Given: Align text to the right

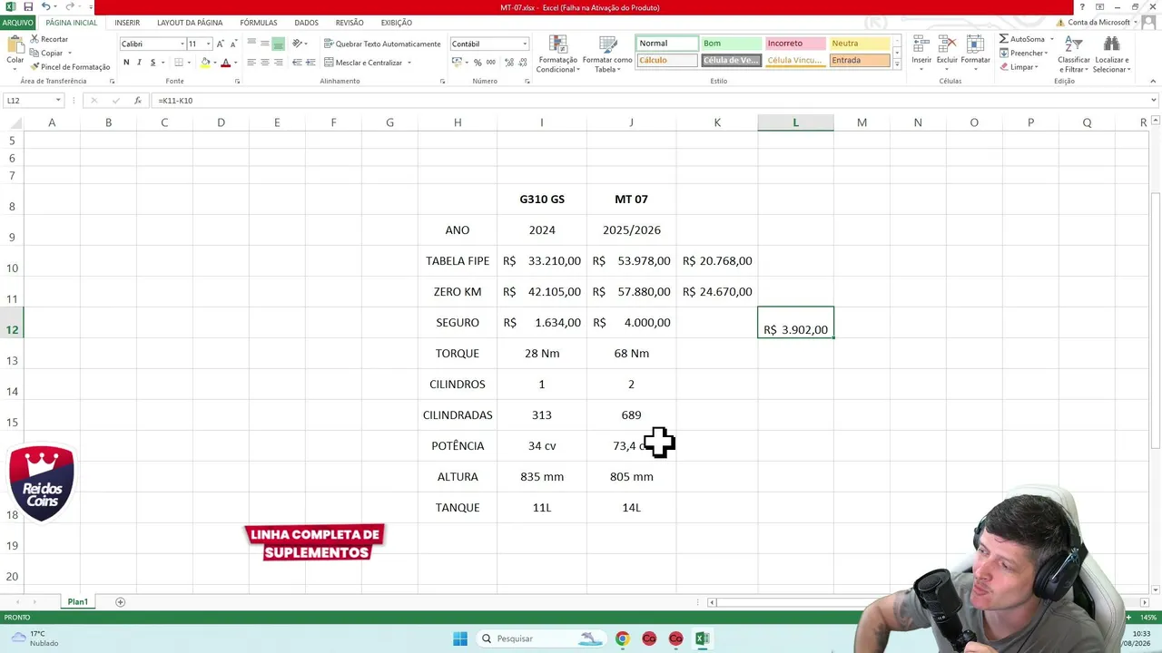Looking at the screenshot, I should pyautogui.click(x=279, y=63).
